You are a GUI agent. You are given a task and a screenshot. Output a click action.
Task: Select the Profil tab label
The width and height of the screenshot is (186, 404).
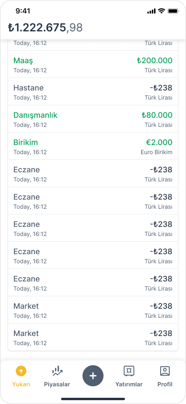tap(165, 384)
